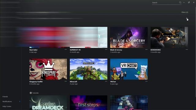
Task: Open the Filters (2) options
Action: pos(185,12)
